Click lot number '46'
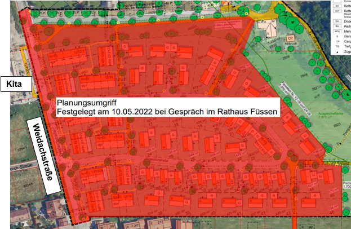The width and height of the screenshot is (351, 229). [x=332, y=212]
